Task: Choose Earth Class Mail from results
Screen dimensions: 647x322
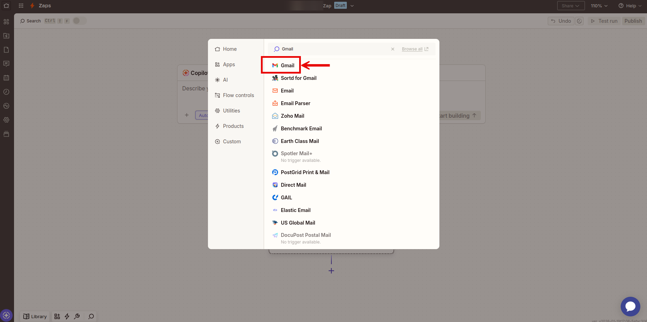Action: (x=352, y=141)
